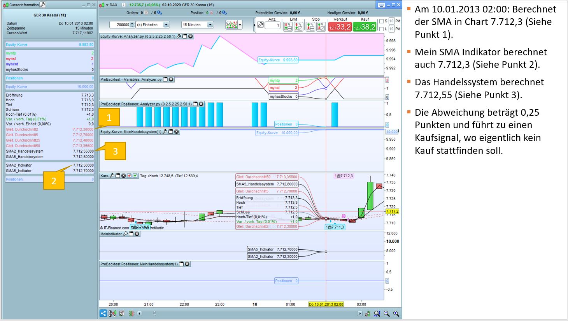Step the 200000 units quantity spinner

coord(132,25)
